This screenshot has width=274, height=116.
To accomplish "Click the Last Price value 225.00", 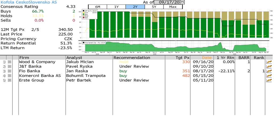I will point(65,34).
